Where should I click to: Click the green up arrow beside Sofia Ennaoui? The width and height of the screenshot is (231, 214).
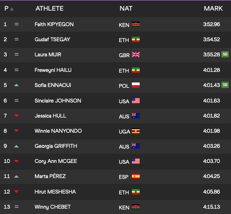pyautogui.click(x=16, y=85)
